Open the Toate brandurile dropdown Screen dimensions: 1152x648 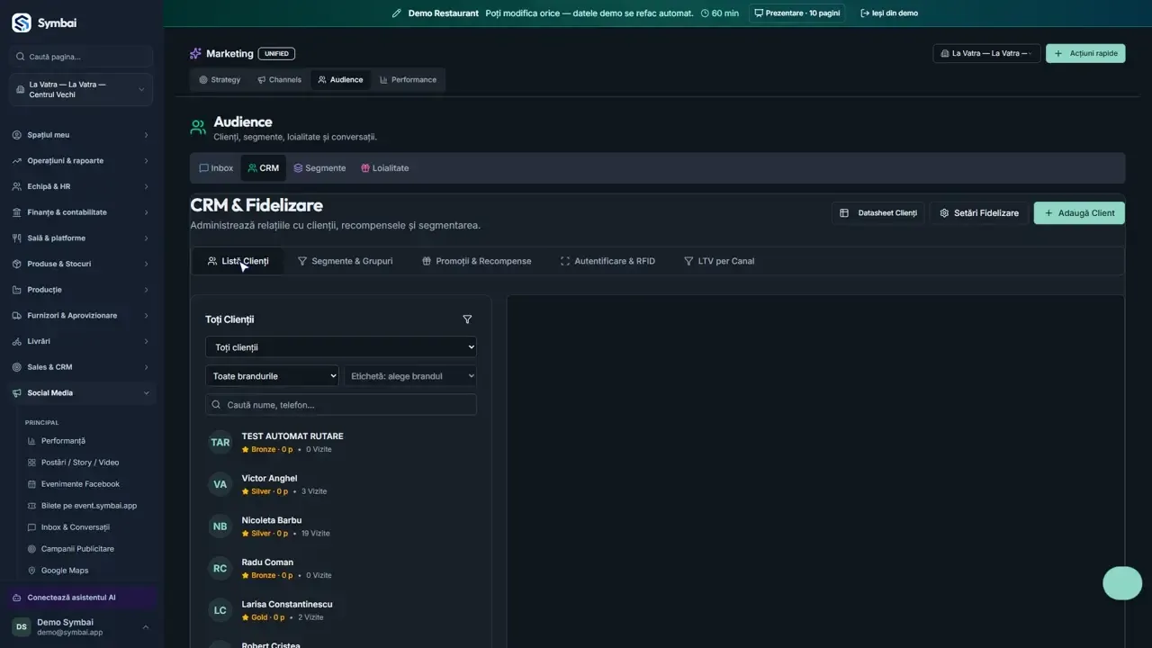pos(272,376)
